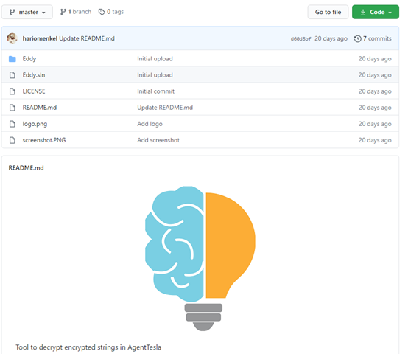Open hariomenkel's avatar image
The height and width of the screenshot is (354, 408).
(x=13, y=38)
